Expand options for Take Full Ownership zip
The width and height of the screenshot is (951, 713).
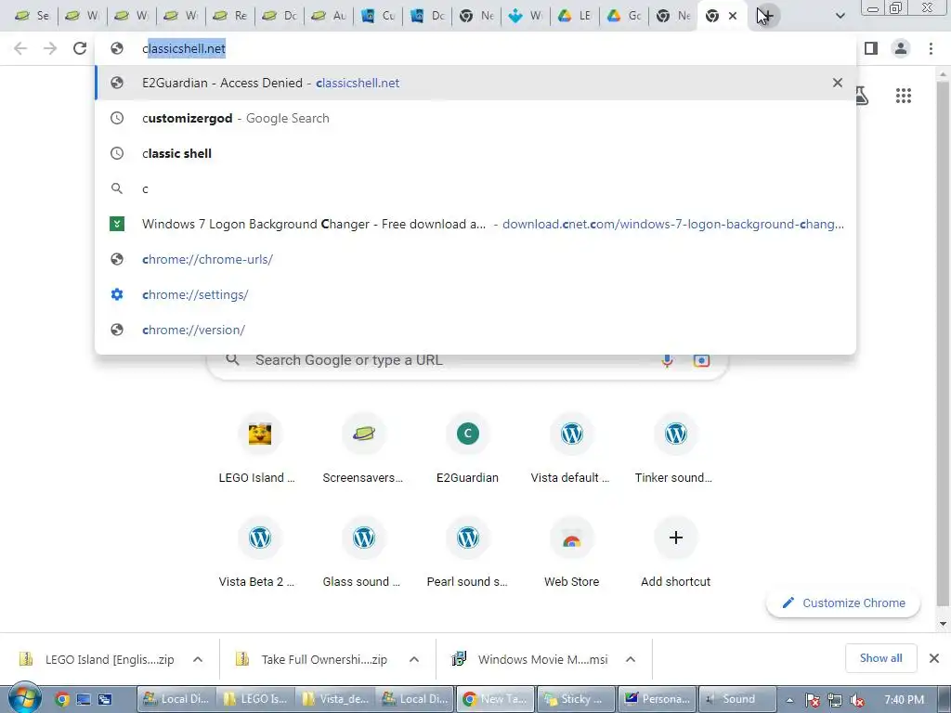pyautogui.click(x=414, y=659)
